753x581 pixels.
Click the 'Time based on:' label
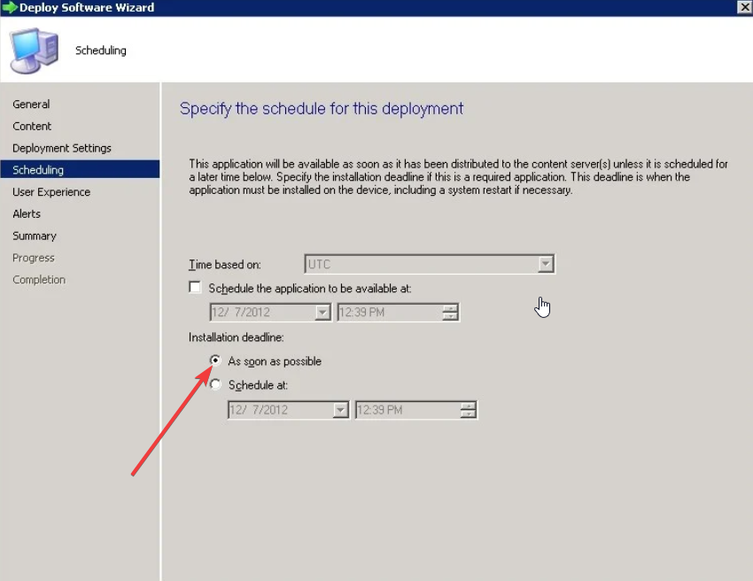coord(225,265)
